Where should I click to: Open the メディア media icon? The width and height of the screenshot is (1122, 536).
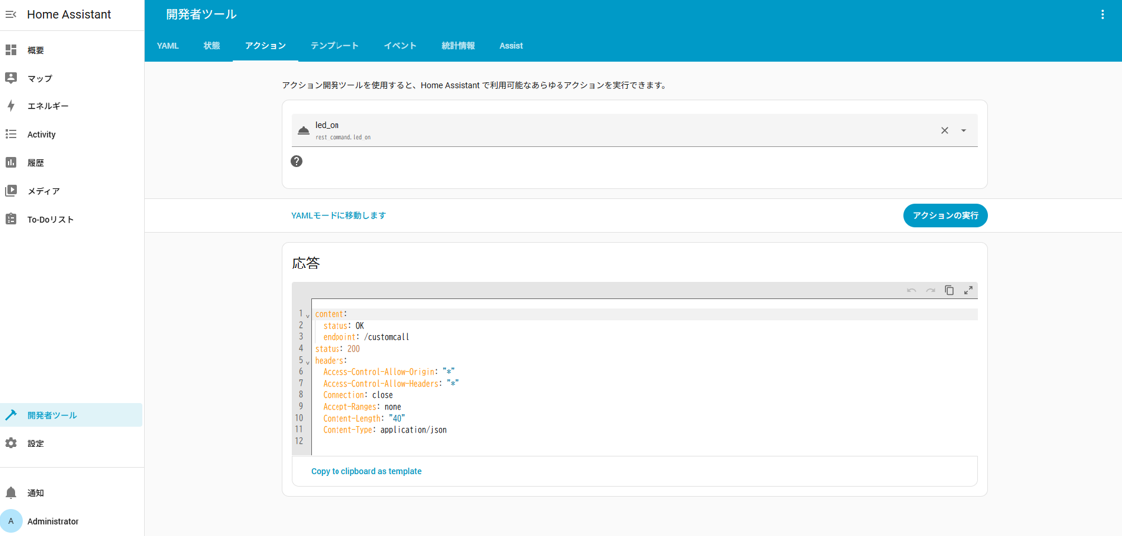pos(11,191)
